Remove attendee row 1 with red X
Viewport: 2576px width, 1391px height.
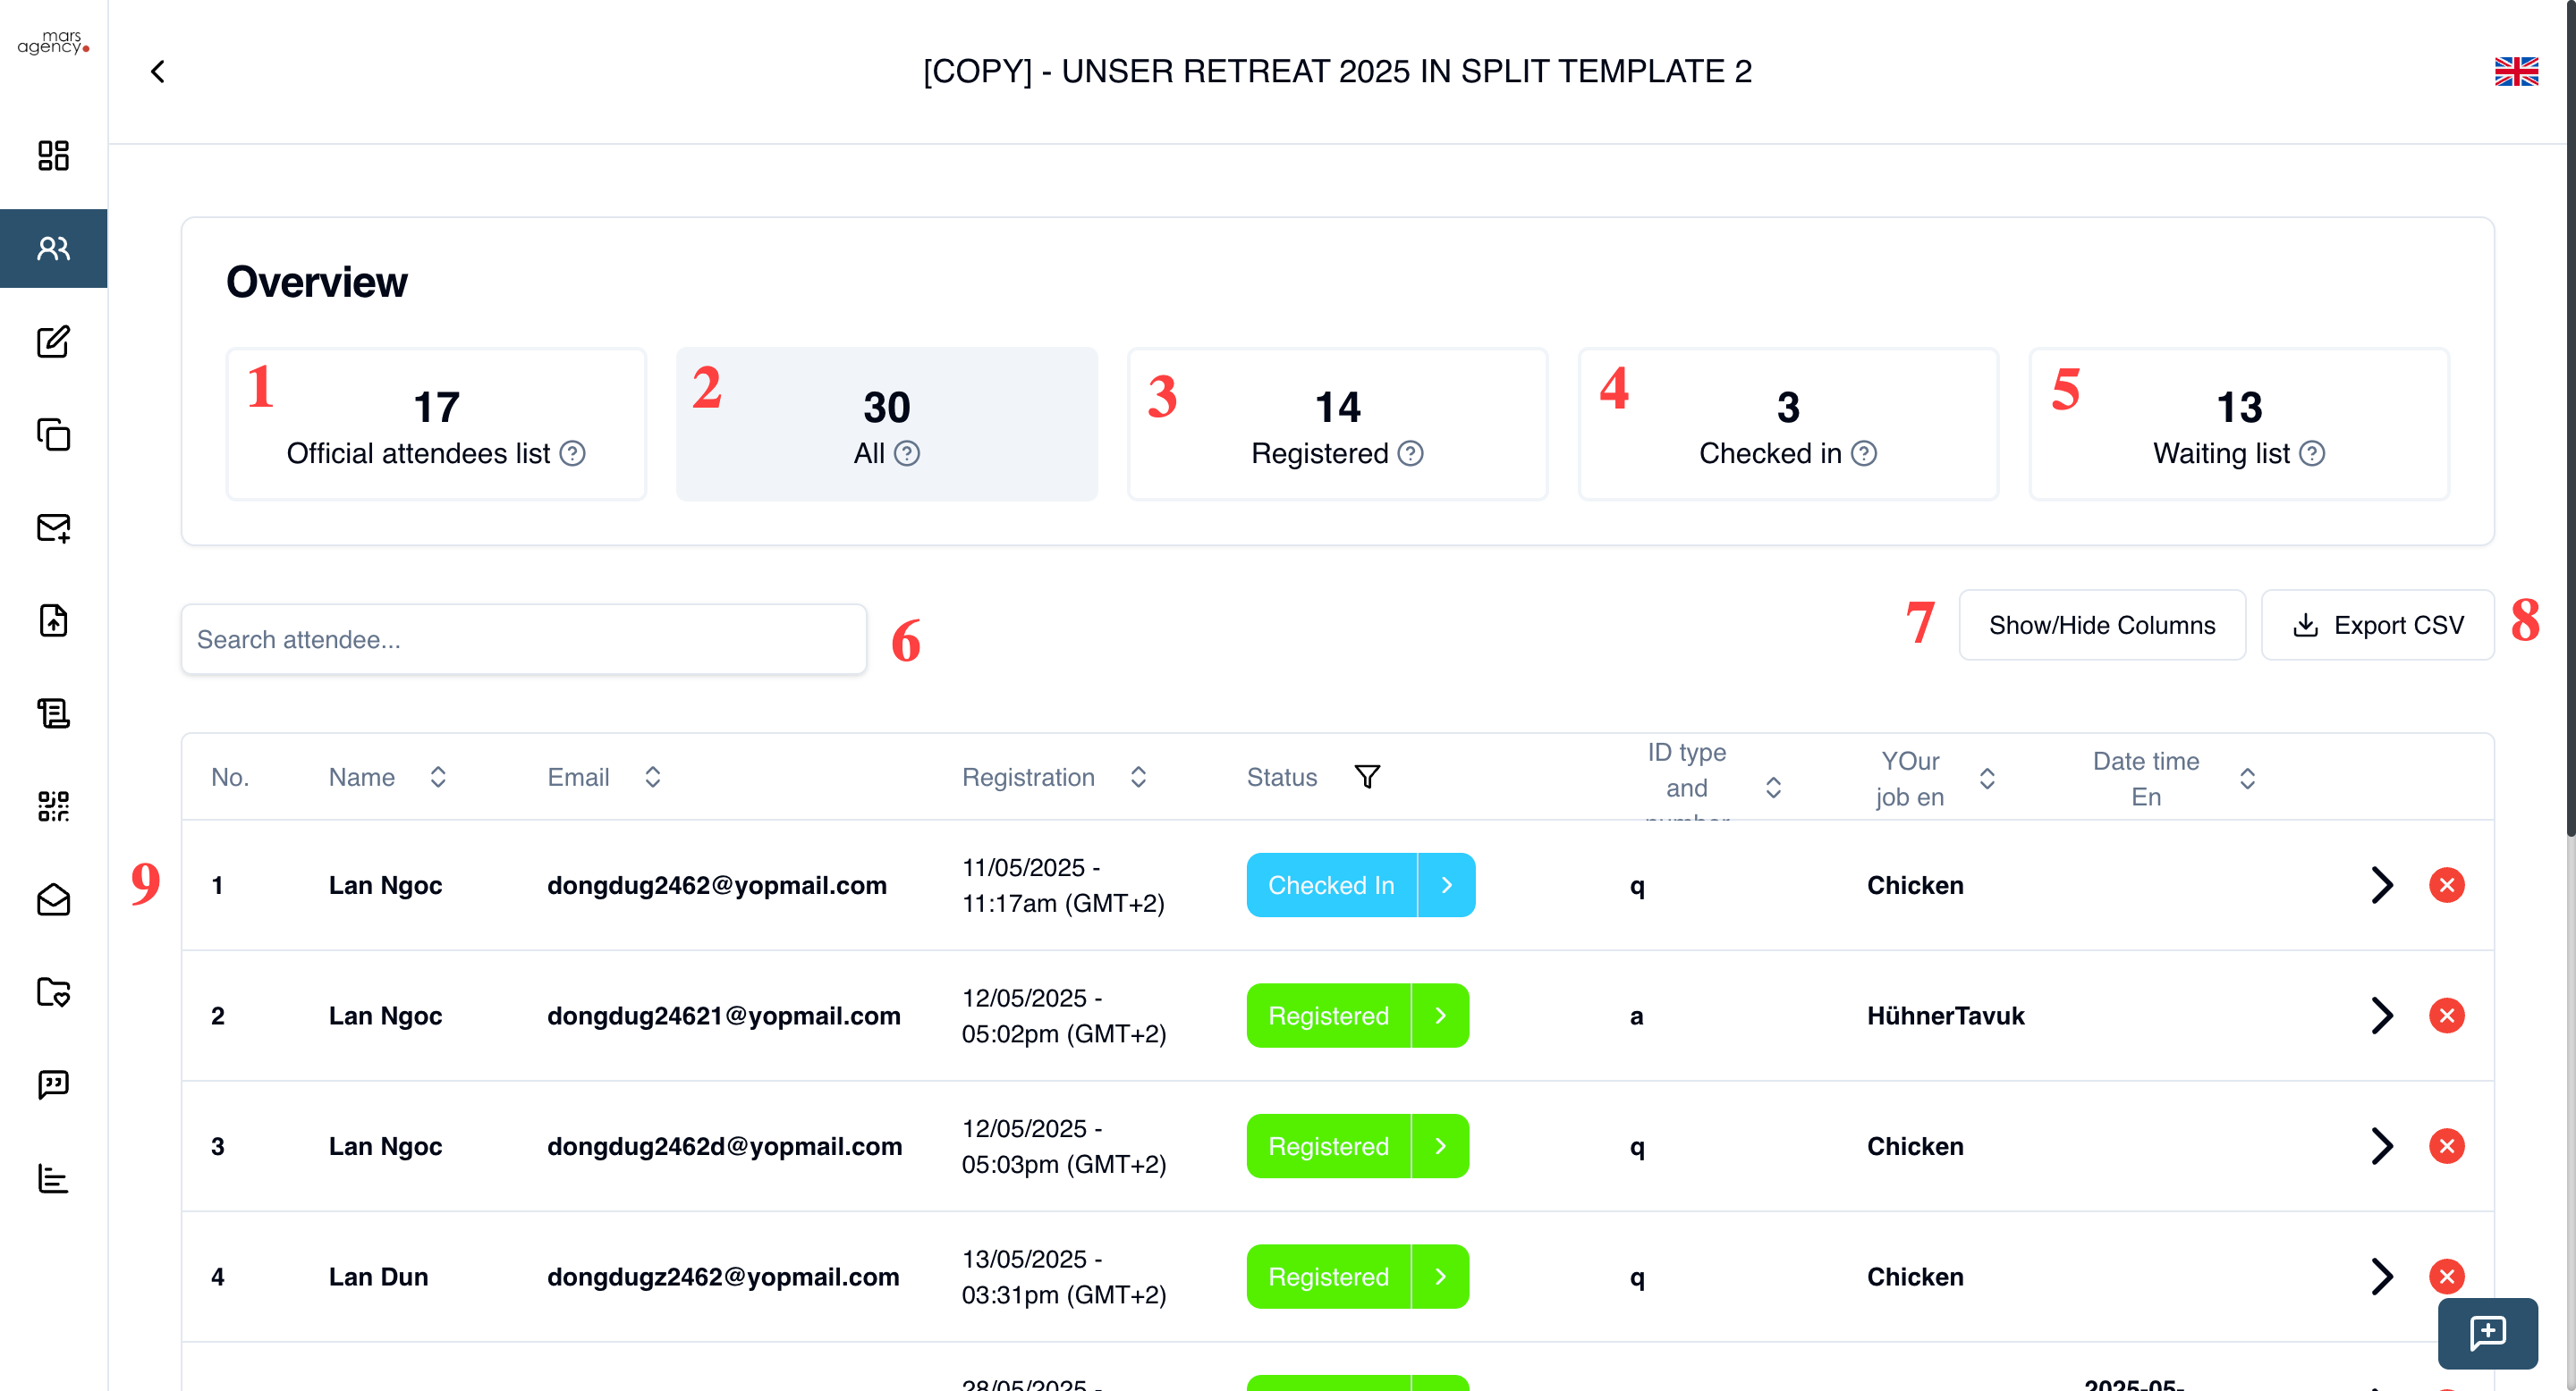click(x=2446, y=885)
